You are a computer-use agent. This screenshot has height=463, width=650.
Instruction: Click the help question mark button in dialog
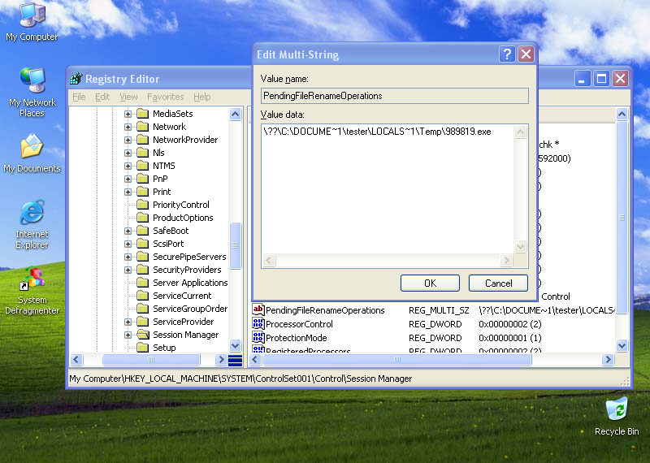506,54
